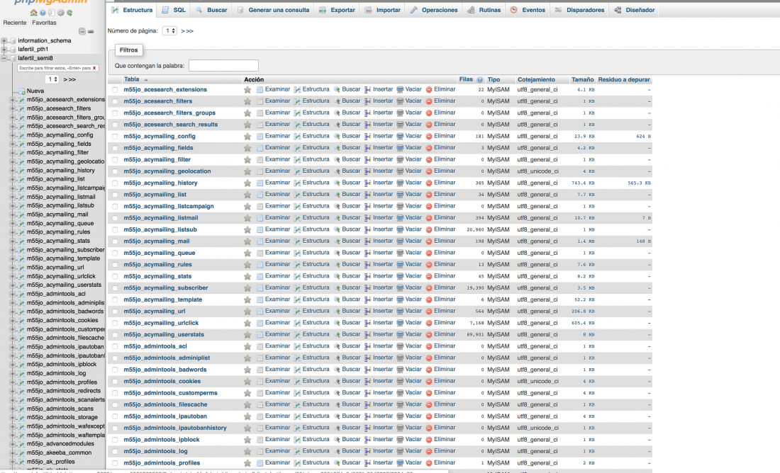Open the Diseñador tab
780x473 pixels.
tap(634, 10)
